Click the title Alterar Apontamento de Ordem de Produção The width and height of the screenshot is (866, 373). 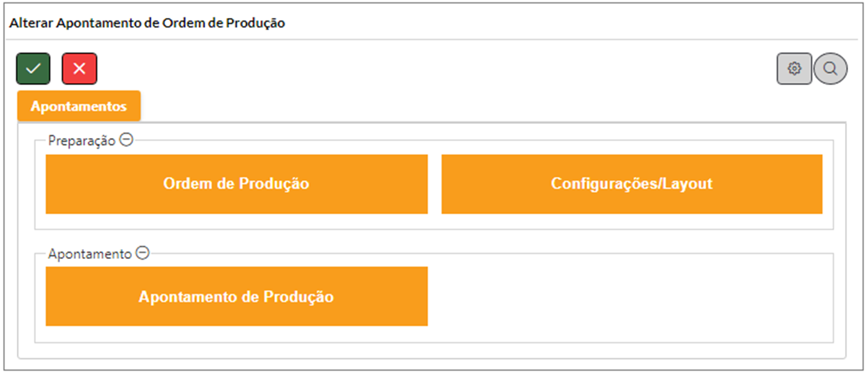click(147, 24)
